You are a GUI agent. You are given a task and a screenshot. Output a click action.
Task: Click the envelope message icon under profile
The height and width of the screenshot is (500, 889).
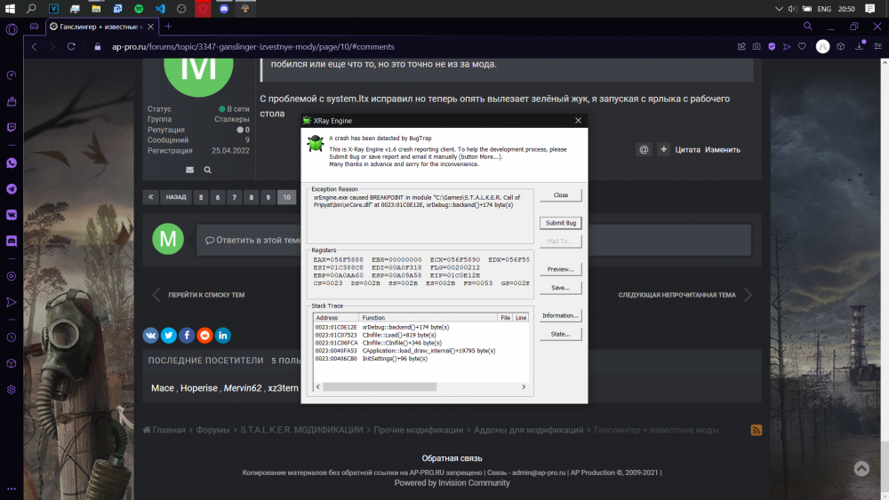(x=190, y=170)
